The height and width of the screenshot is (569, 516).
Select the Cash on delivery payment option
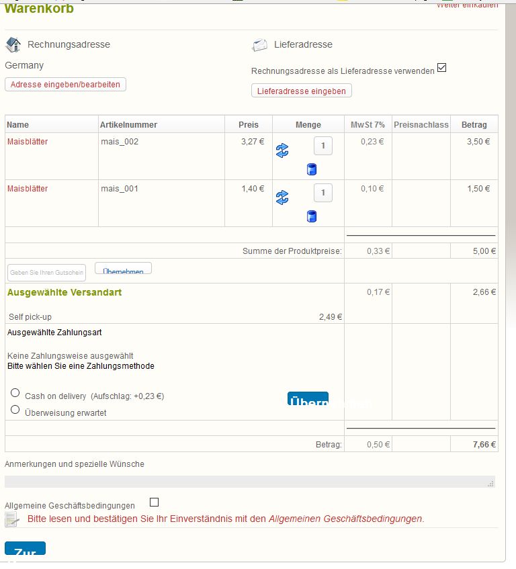click(x=15, y=393)
